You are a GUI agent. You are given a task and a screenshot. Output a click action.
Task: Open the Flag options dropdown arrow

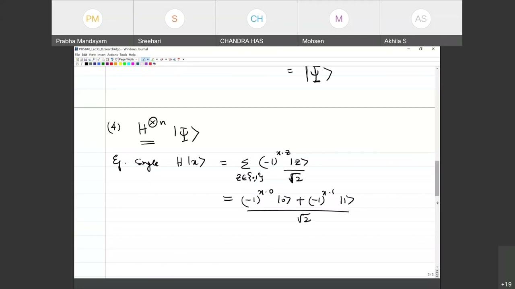tap(183, 59)
